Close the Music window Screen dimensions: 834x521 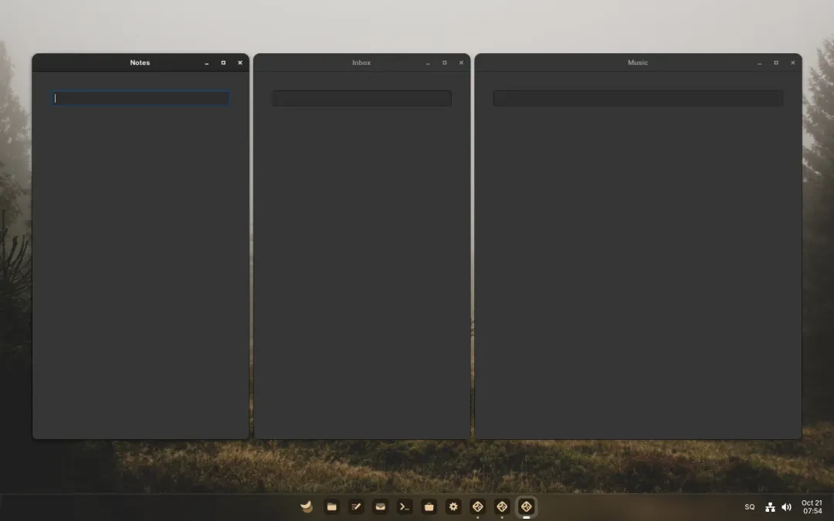click(x=792, y=63)
